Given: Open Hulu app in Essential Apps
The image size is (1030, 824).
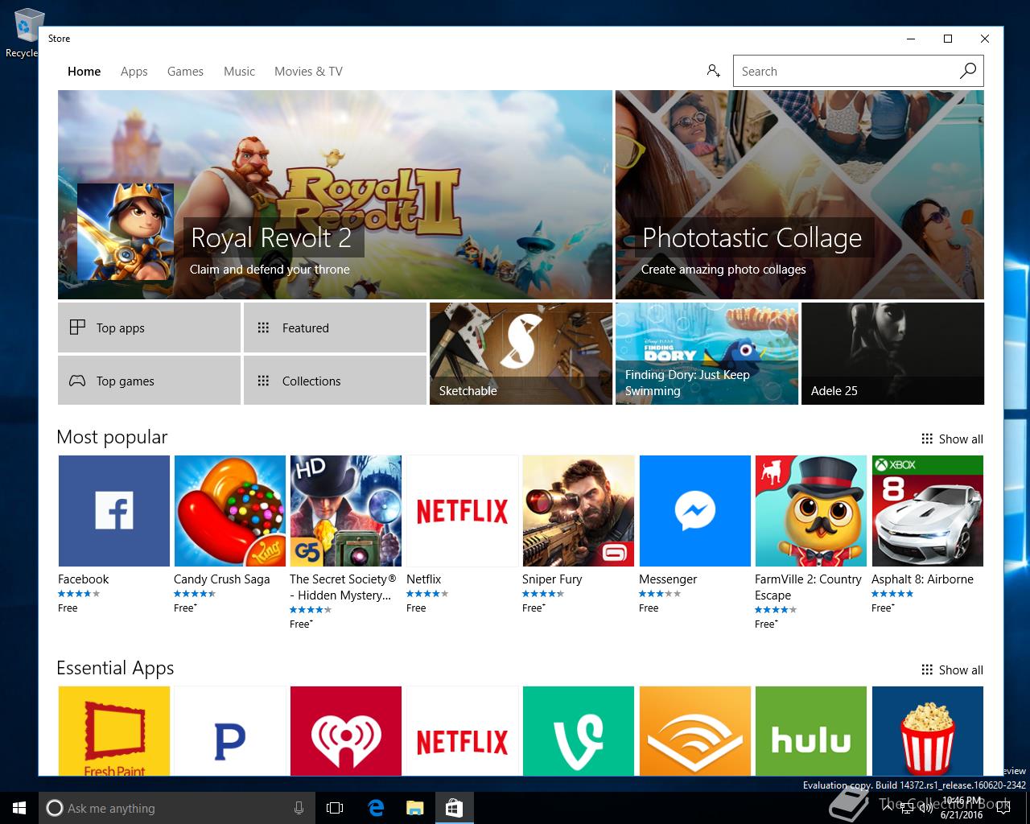Looking at the screenshot, I should [x=810, y=731].
